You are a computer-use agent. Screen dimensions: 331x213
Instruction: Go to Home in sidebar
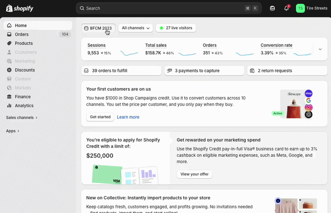point(38,25)
